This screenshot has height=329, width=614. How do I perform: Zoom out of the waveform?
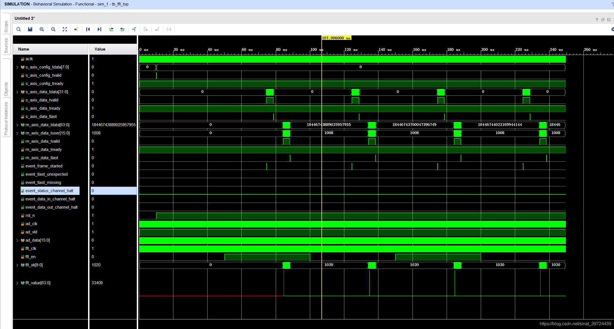click(53, 29)
